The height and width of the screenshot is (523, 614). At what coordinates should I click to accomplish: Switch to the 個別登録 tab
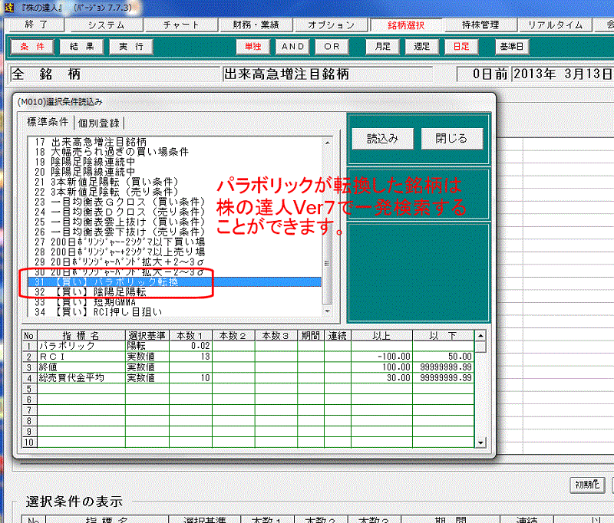point(99,123)
